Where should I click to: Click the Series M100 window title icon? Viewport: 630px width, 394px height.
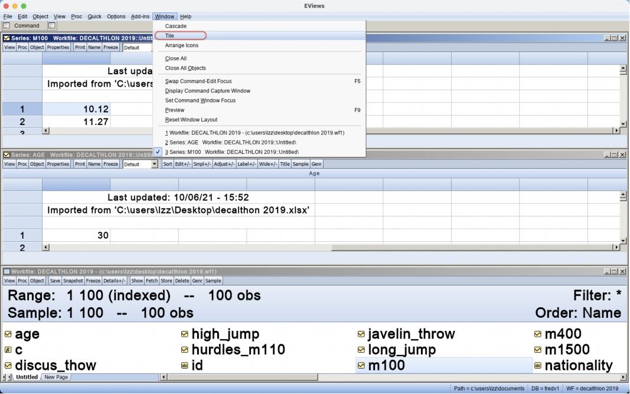[x=7, y=38]
